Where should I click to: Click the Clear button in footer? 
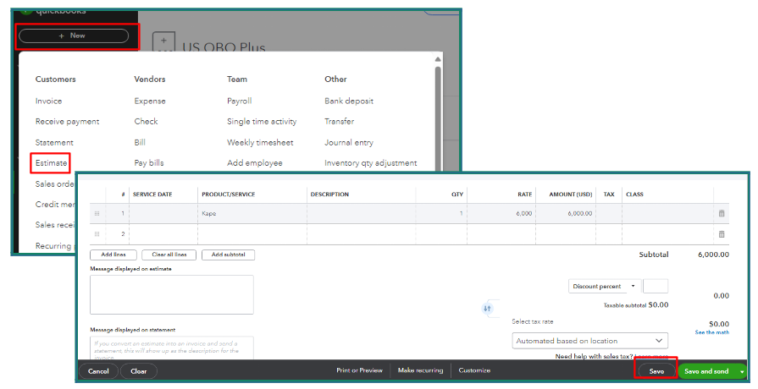[x=138, y=371]
